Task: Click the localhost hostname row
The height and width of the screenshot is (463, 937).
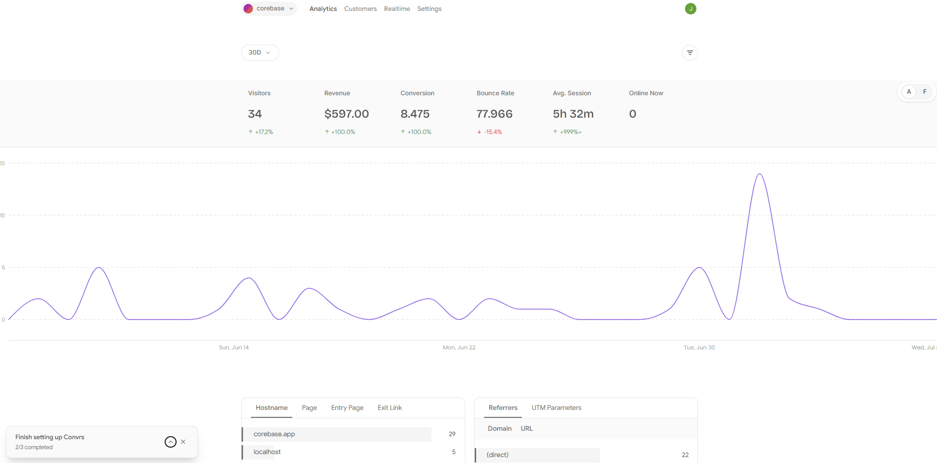Action: pos(353,452)
